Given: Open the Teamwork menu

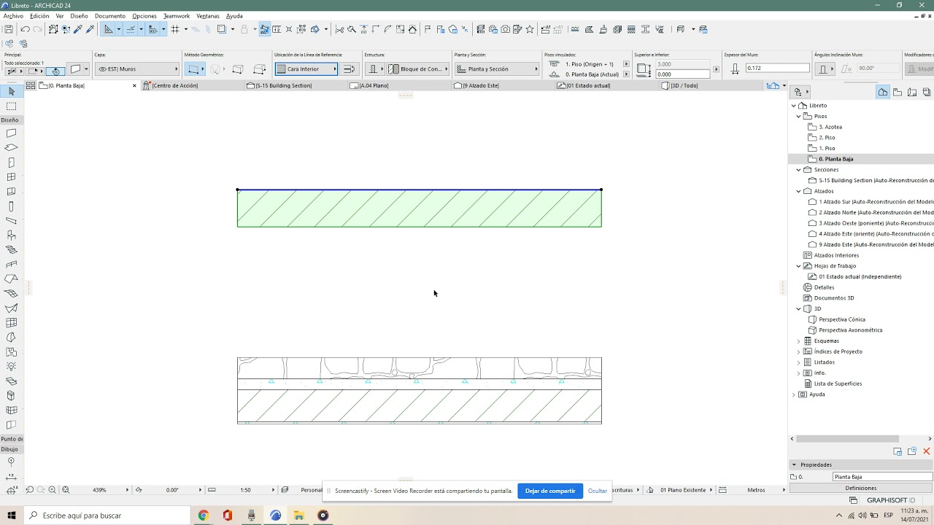Looking at the screenshot, I should (176, 16).
